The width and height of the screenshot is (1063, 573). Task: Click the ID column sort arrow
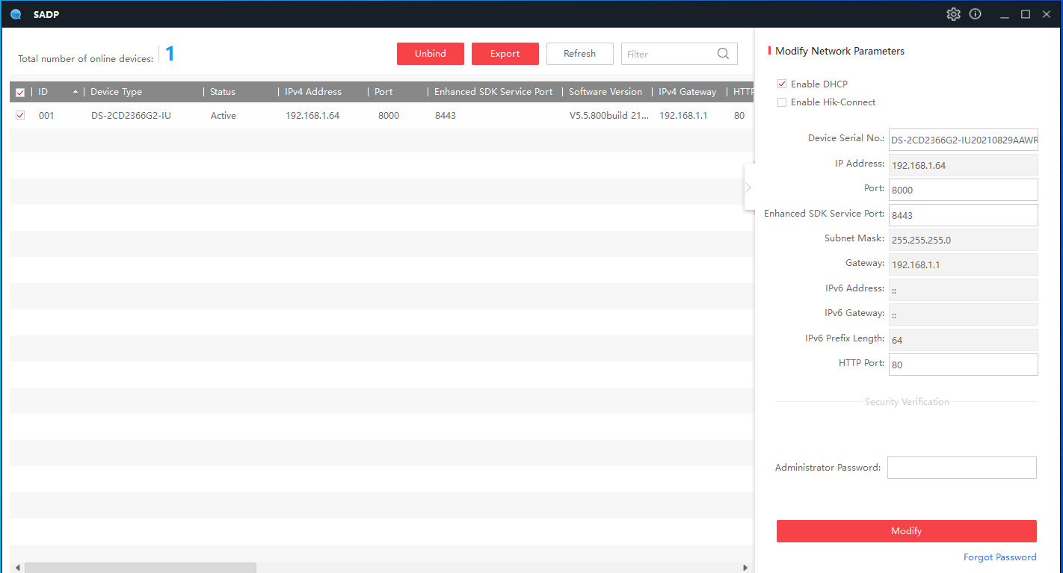click(x=76, y=92)
